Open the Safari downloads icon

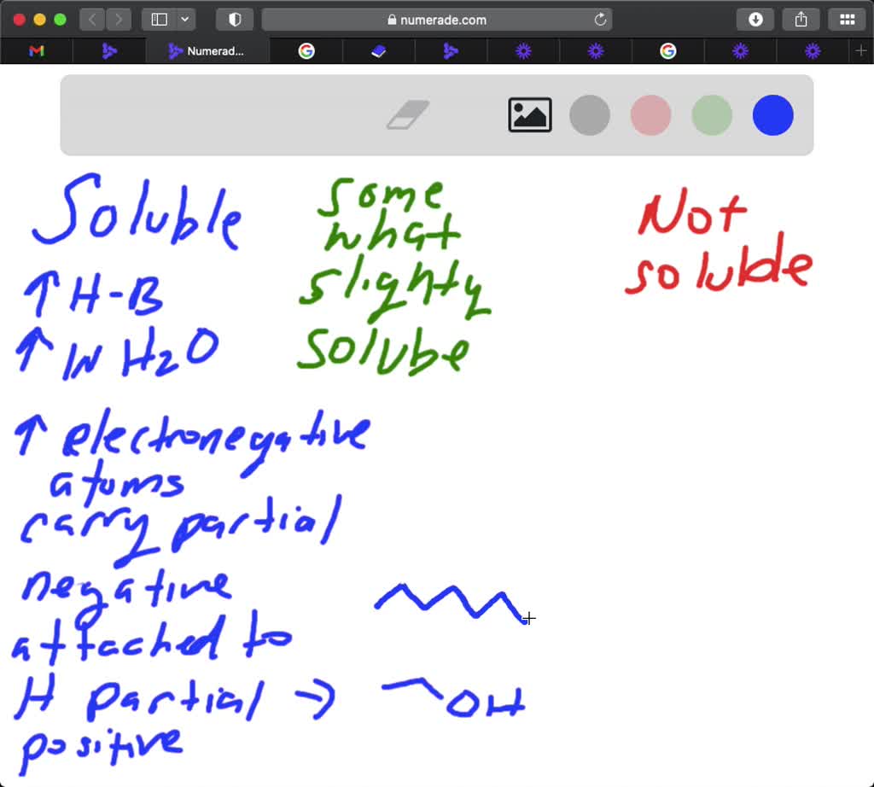click(x=755, y=19)
